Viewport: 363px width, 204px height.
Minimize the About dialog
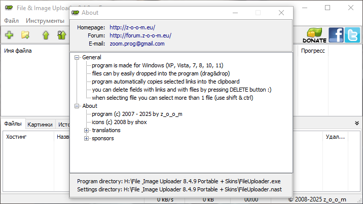tap(235, 13)
